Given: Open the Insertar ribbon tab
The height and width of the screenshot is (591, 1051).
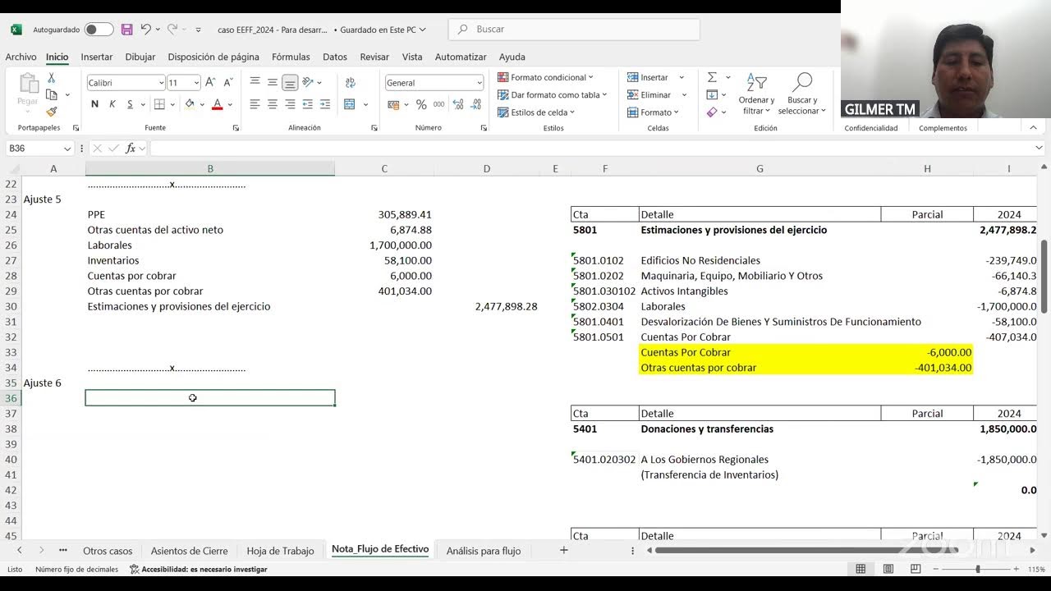Looking at the screenshot, I should point(96,57).
